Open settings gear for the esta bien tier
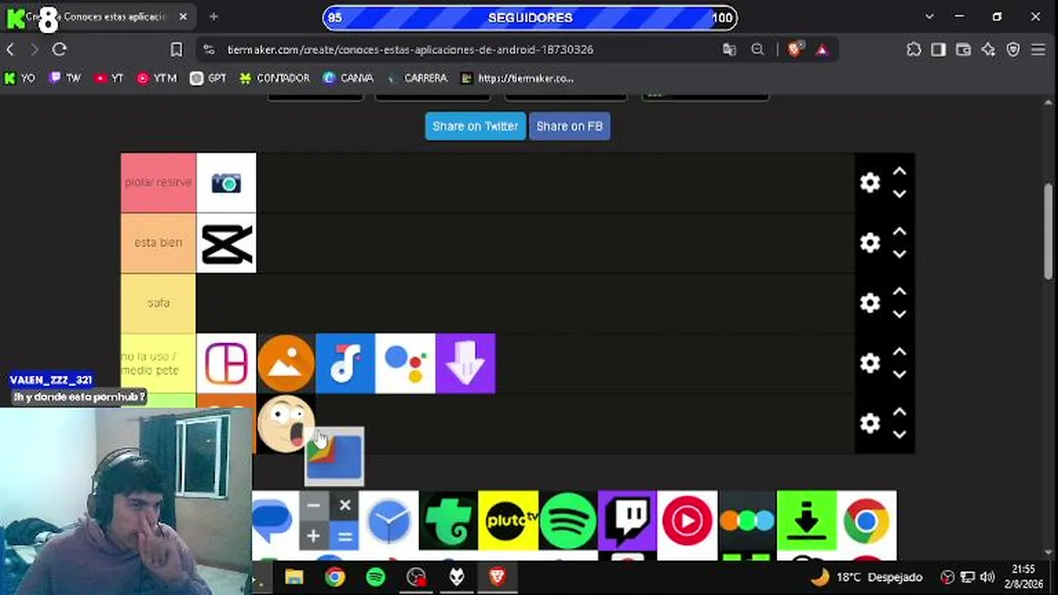The height and width of the screenshot is (595, 1058). pyautogui.click(x=870, y=243)
